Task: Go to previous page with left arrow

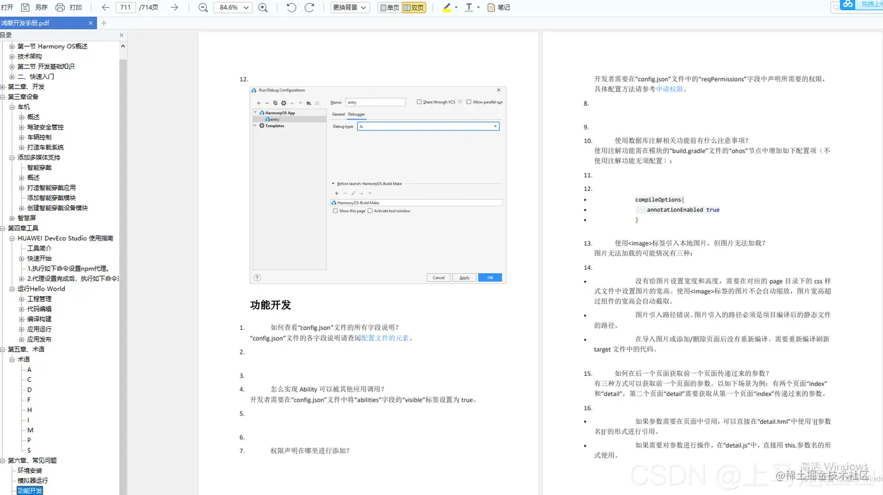Action: 105,8
